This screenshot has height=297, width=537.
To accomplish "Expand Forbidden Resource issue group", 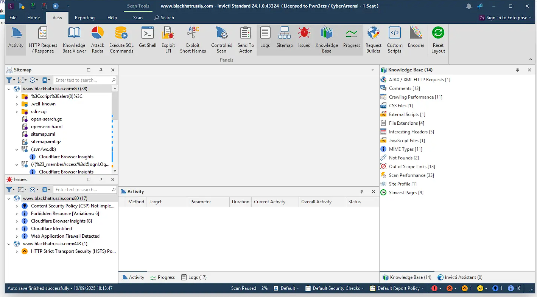I will (17, 213).
